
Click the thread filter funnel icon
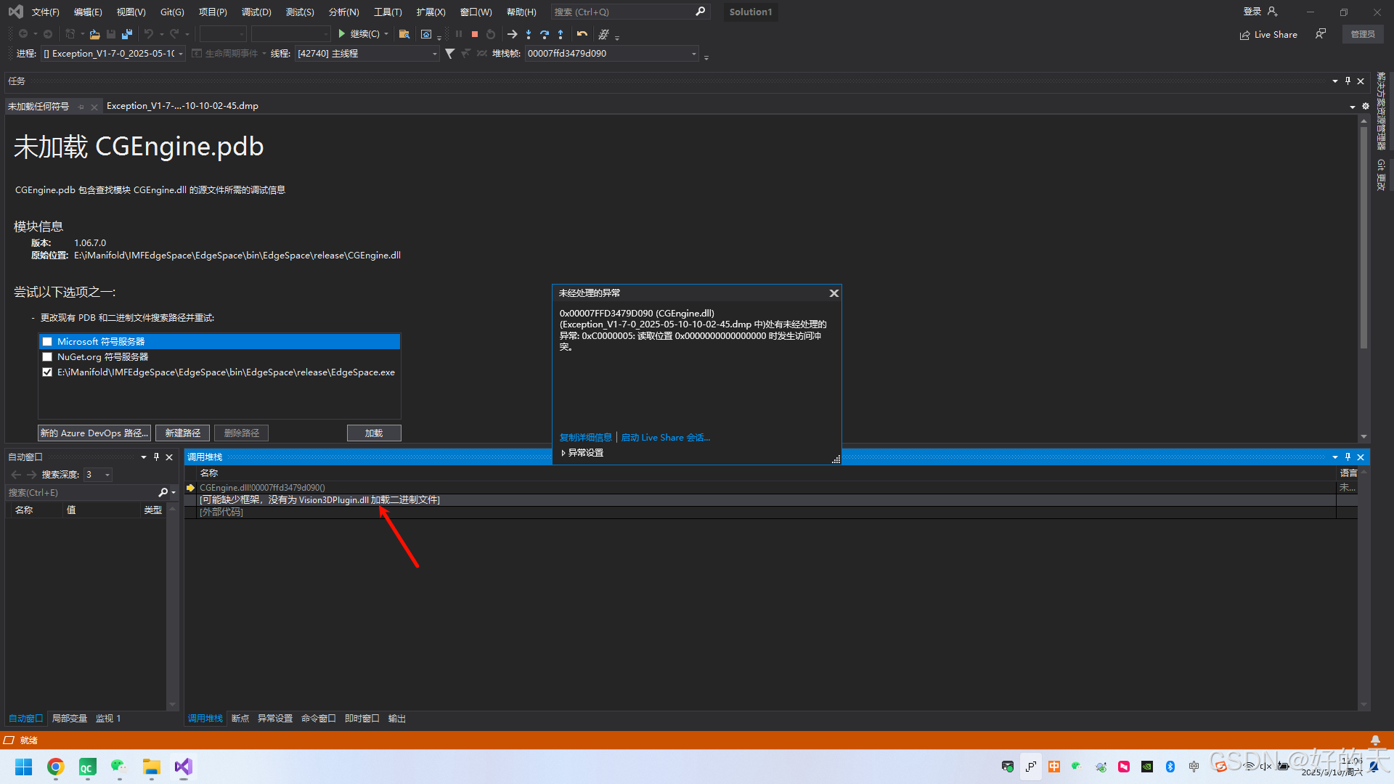pos(450,54)
